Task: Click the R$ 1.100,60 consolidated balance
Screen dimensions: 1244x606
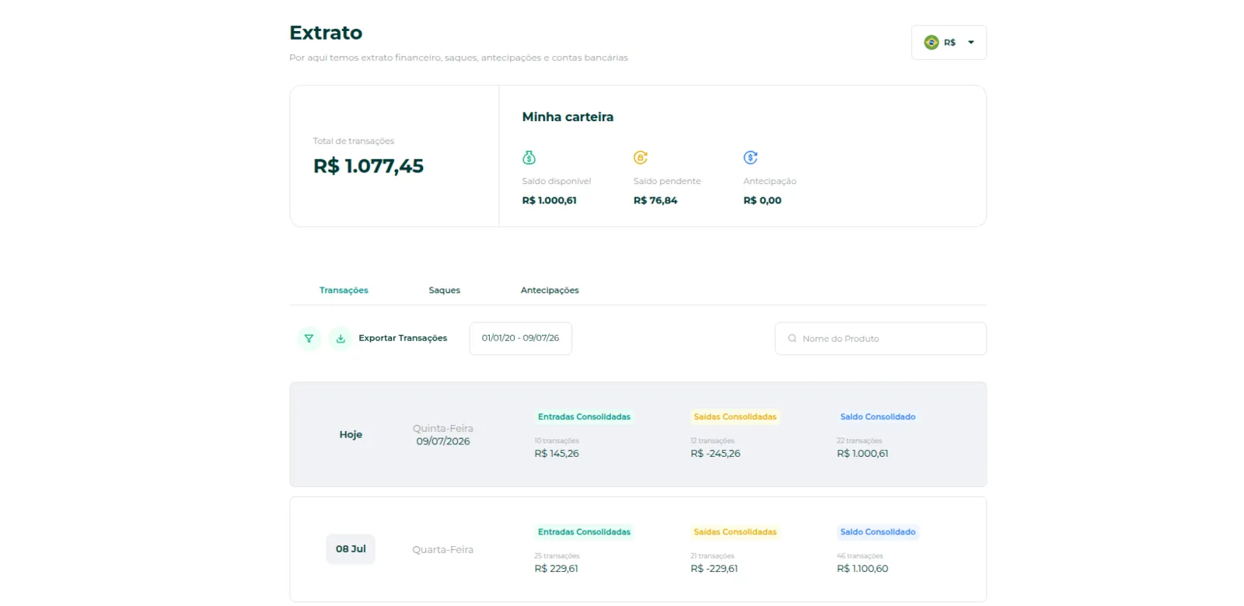Action: [862, 569]
